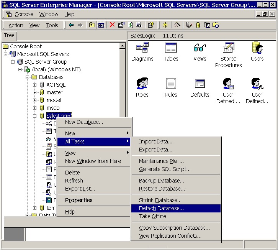Open the Console menu
Image resolution: width=278 pixels, height=250 pixels.
click(24, 14)
